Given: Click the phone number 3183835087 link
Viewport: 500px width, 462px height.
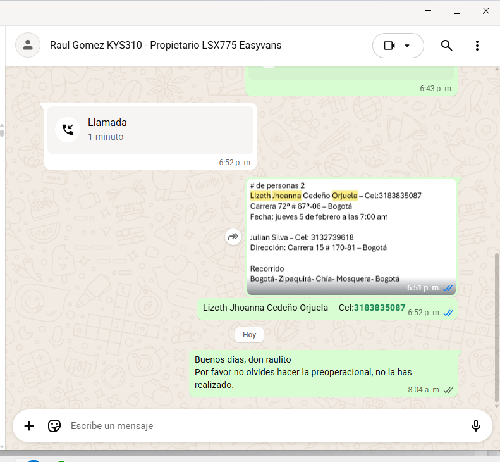Looking at the screenshot, I should point(379,308).
